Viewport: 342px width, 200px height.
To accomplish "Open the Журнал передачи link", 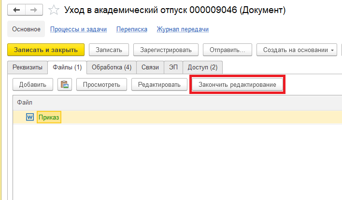I will coord(183,29).
